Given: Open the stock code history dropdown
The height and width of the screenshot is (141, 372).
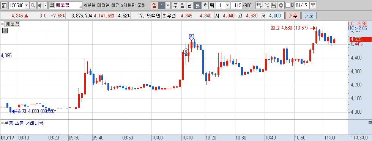Looking at the screenshot, I should click(x=27, y=5).
